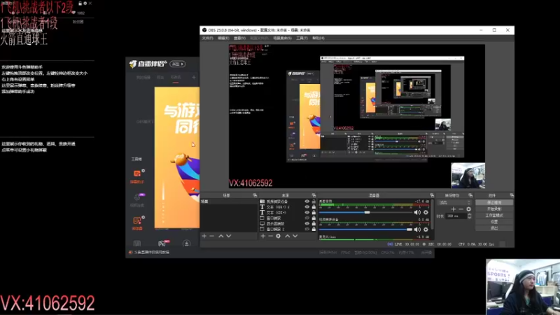Pop out the OBS sources dock

(x=314, y=195)
